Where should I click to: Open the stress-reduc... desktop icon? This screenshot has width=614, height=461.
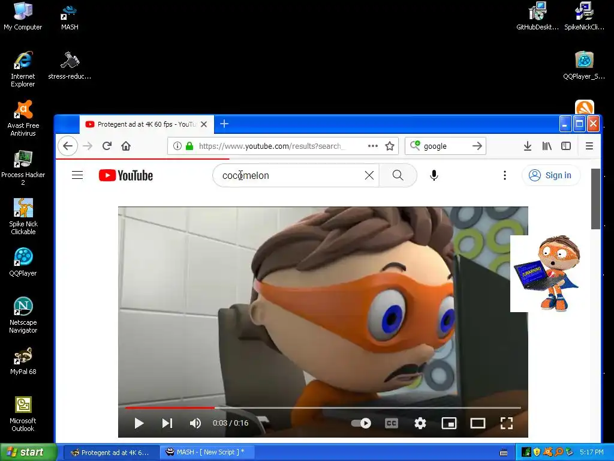click(x=70, y=65)
